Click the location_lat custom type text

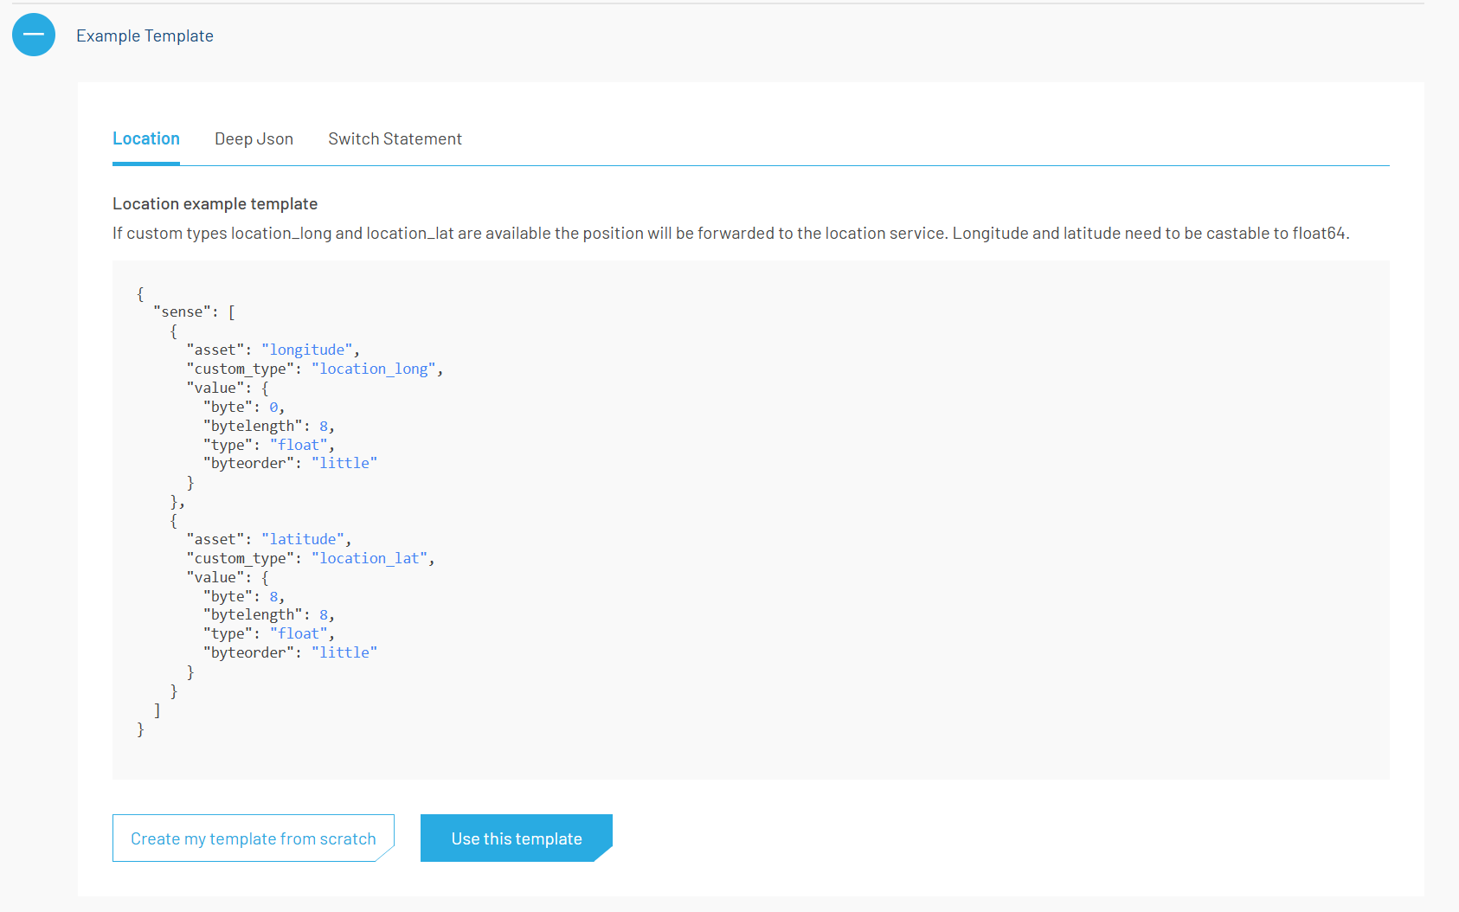370,557
